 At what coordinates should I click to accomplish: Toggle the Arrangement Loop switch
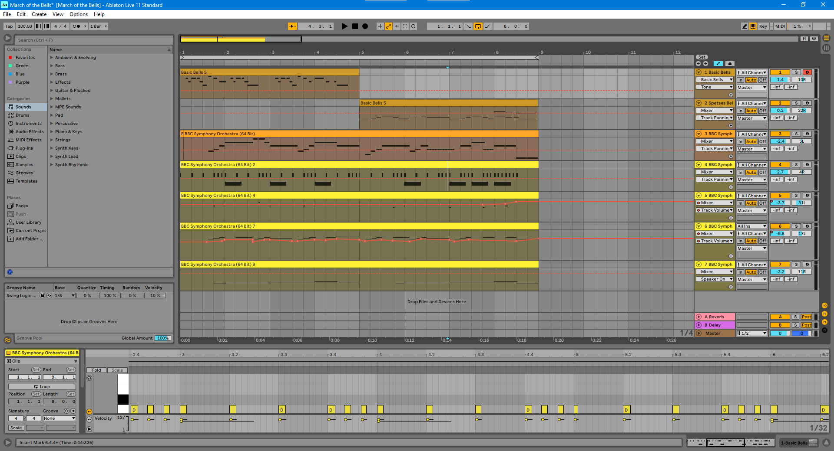pos(478,26)
